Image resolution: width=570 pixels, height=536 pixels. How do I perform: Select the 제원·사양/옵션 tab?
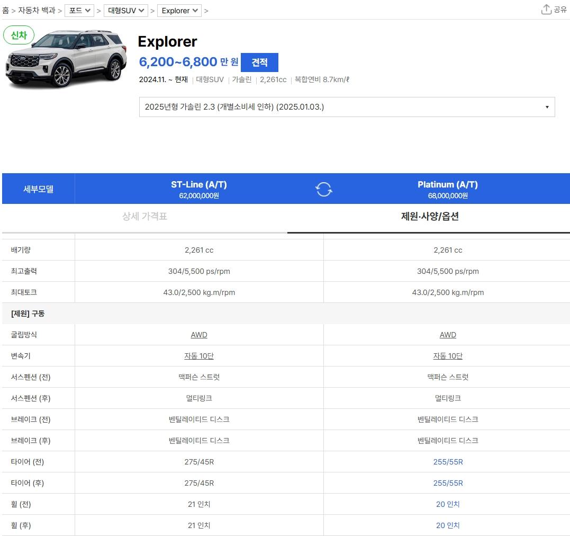point(430,217)
